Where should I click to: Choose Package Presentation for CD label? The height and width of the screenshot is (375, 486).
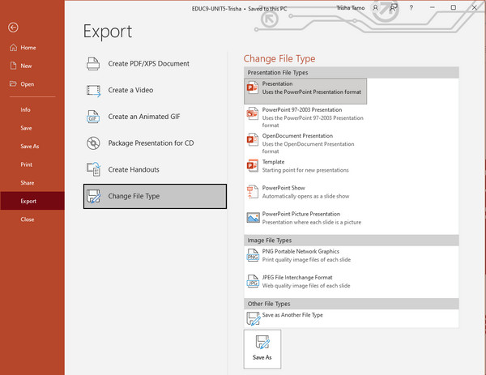(151, 143)
